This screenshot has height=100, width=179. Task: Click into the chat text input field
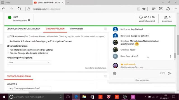(x=146, y=67)
